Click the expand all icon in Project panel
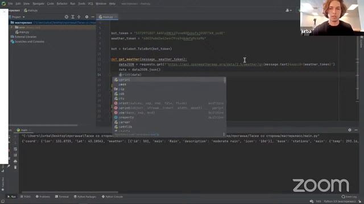The width and height of the screenshot is (364, 204). (73, 17)
